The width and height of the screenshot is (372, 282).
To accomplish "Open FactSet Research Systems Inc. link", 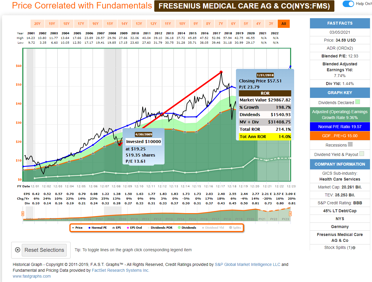I will pyautogui.click(x=120, y=270).
